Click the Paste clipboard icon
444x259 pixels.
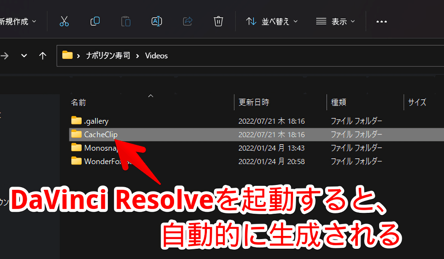(x=126, y=21)
